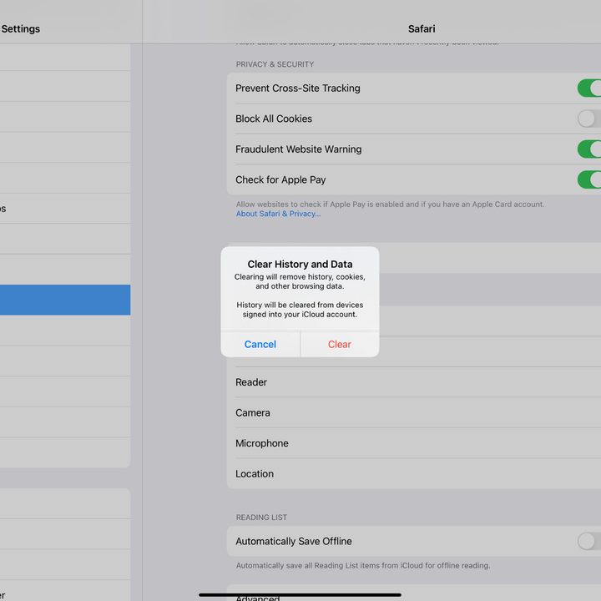
Task: Open the About Safari & Privacy link
Action: pyautogui.click(x=278, y=214)
